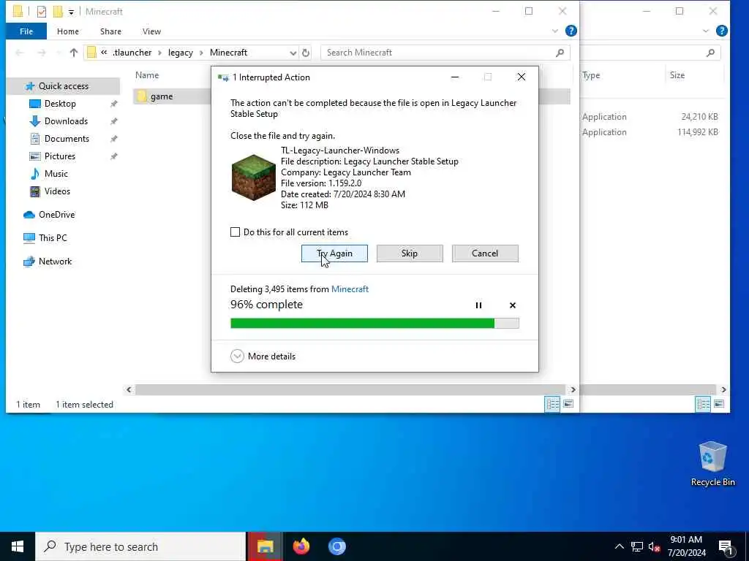Click the green delete progress bar
The height and width of the screenshot is (561, 749).
pos(374,324)
